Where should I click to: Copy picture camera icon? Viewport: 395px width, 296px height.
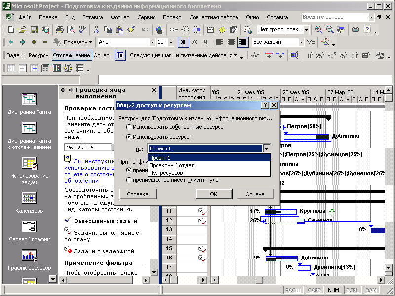[x=355, y=30]
